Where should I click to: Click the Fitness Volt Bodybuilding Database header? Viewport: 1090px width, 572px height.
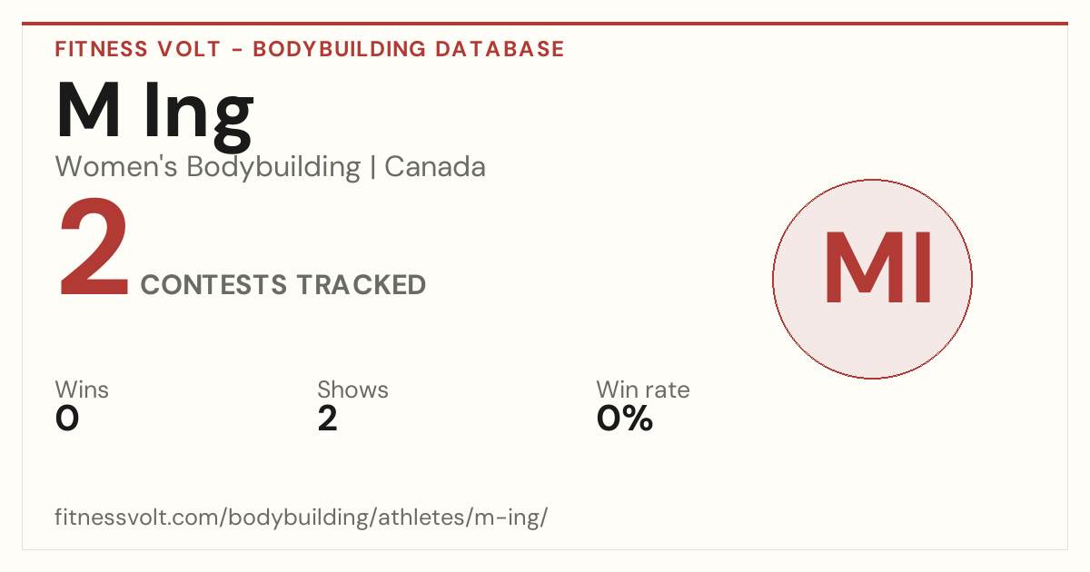pyautogui.click(x=310, y=49)
